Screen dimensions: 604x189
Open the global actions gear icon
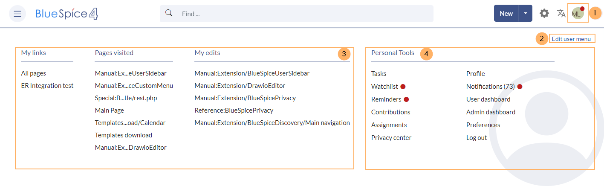[x=544, y=14]
